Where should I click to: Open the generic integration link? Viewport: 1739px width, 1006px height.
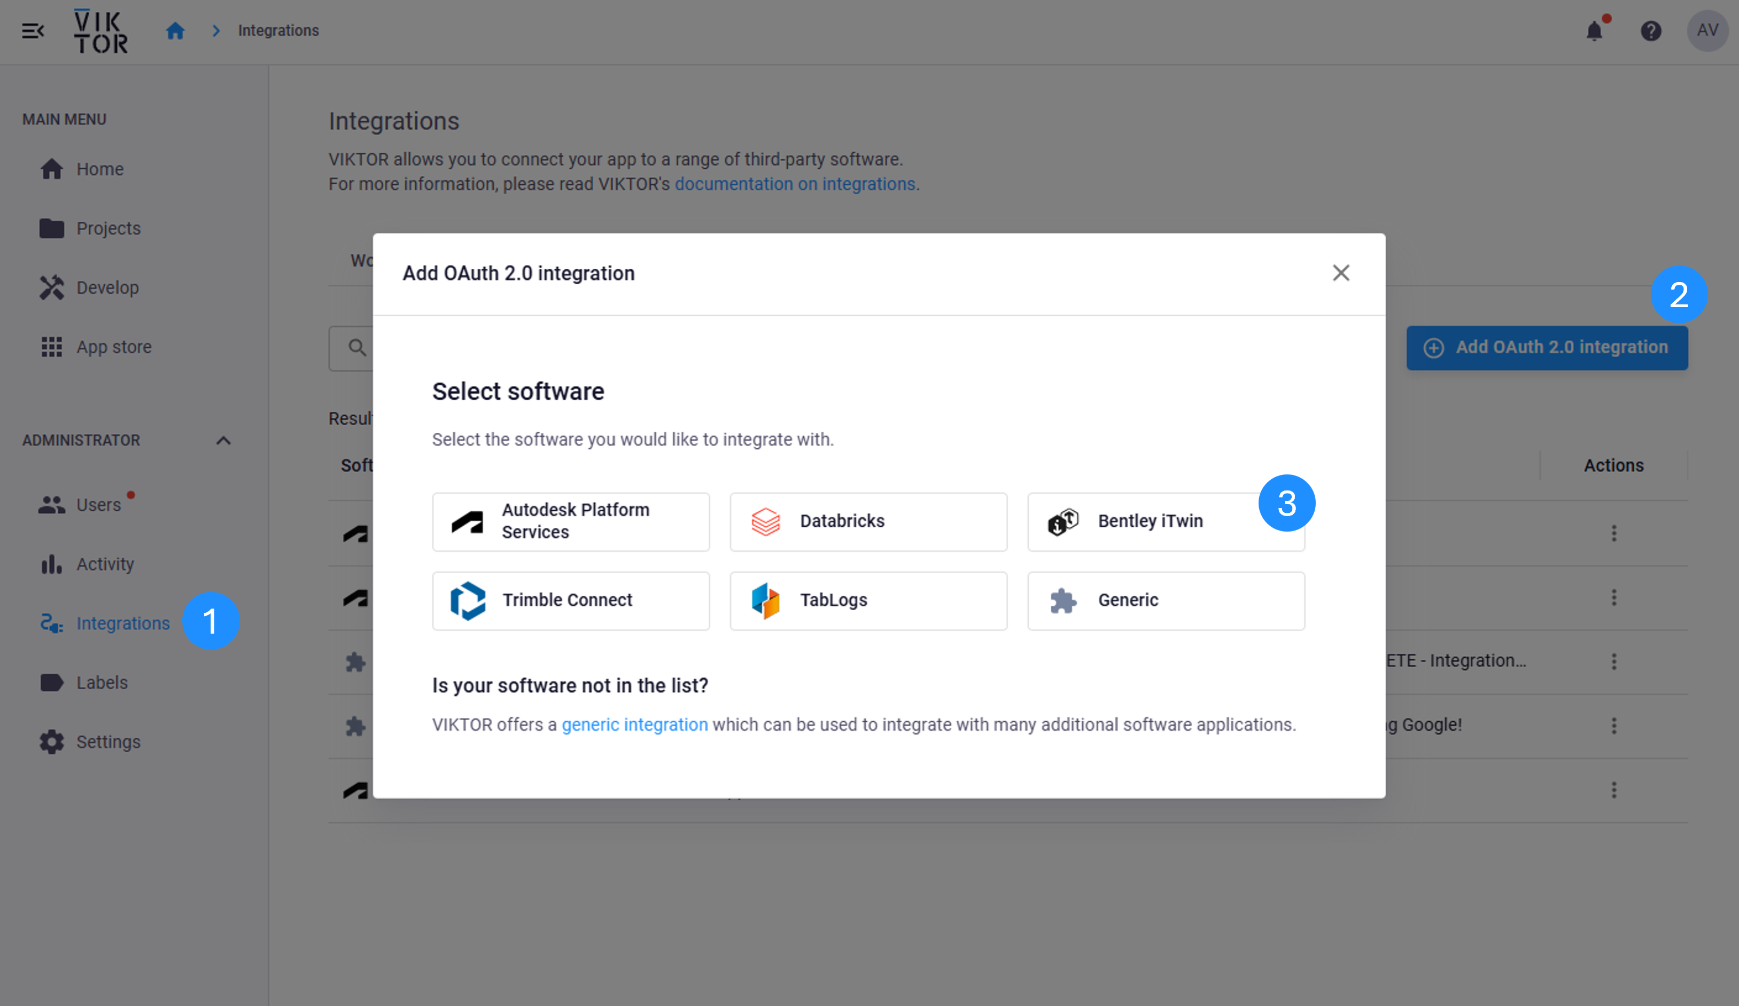click(634, 724)
